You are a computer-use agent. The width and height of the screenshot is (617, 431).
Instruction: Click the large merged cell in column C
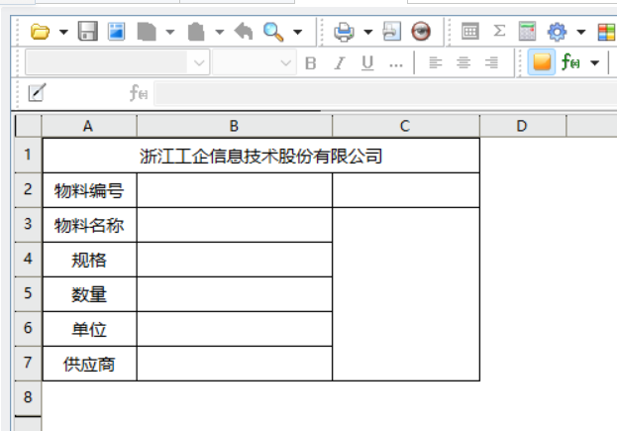406,294
